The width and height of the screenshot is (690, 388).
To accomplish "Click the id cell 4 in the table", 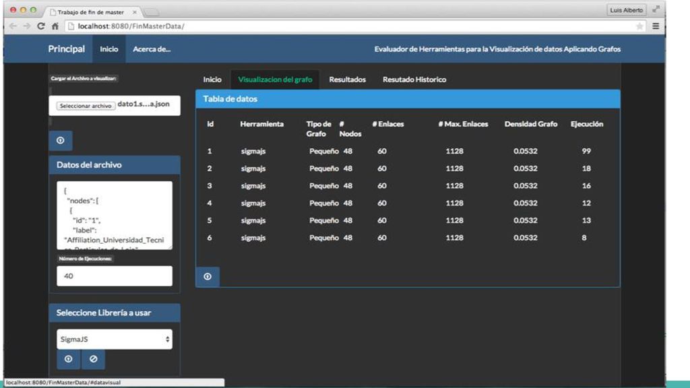I will (x=210, y=203).
